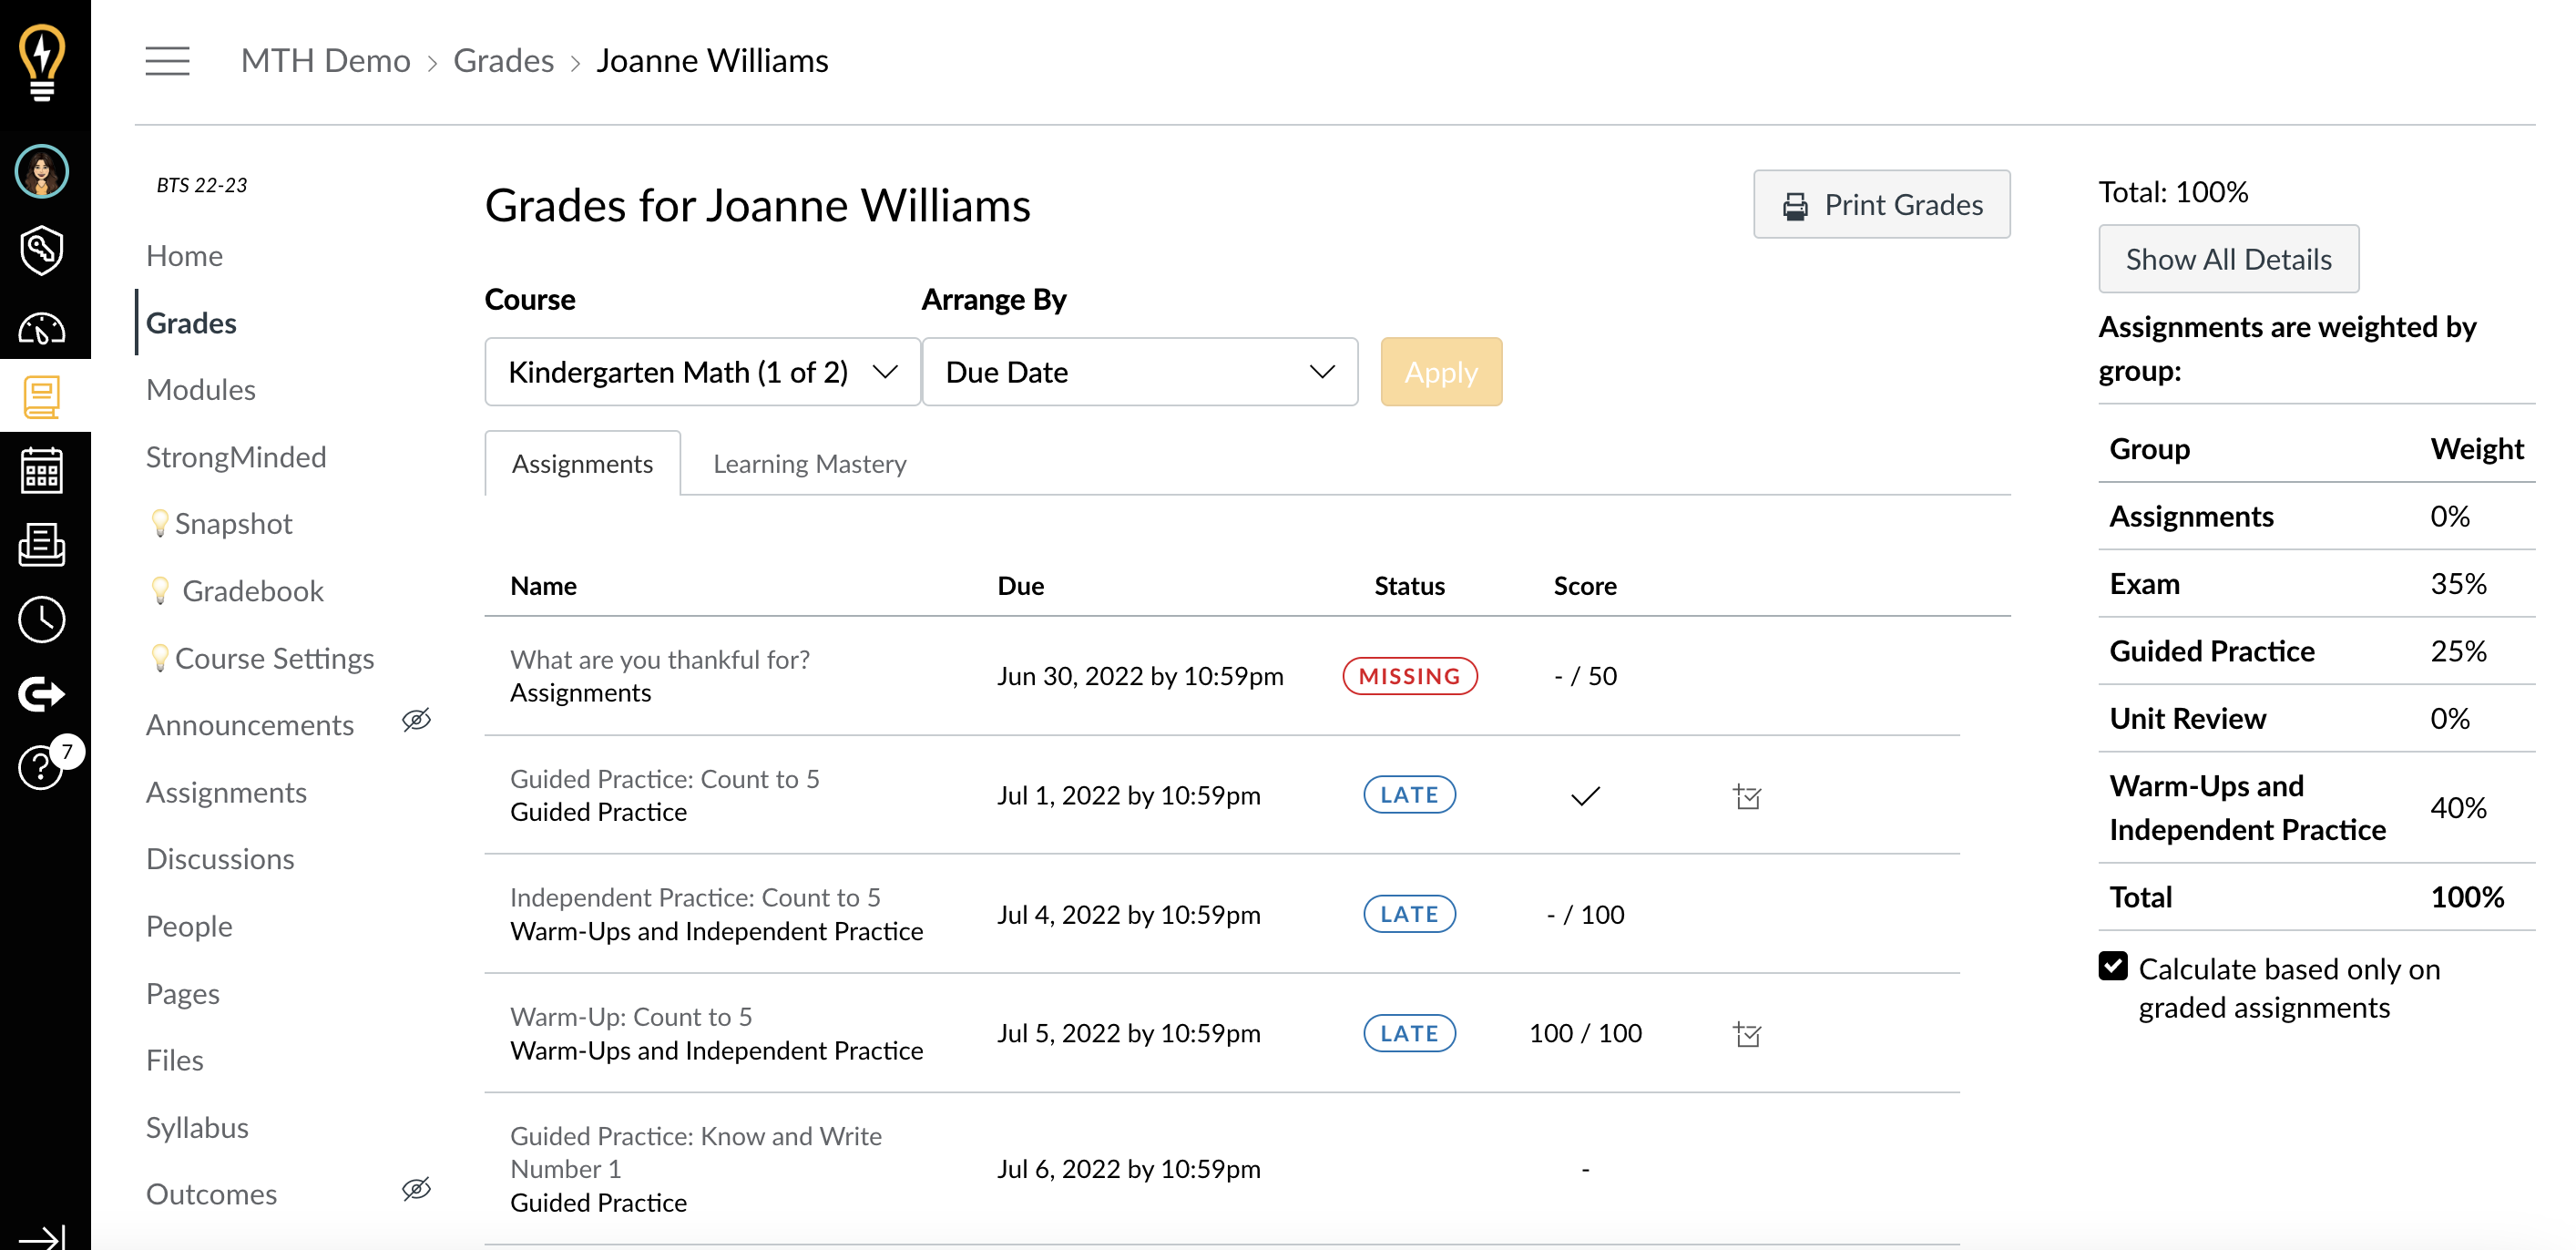2576x1250 pixels.
Task: Click the Gradebook lightbulb icon
Action: coord(159,590)
